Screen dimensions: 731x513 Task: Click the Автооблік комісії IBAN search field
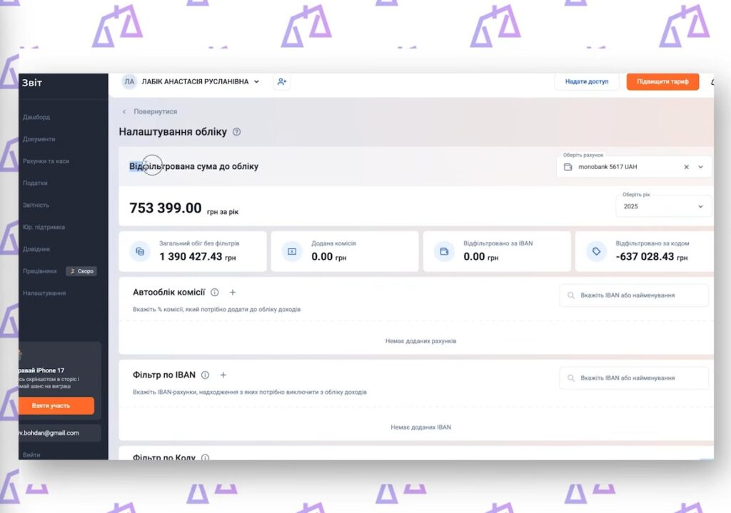[x=634, y=295]
